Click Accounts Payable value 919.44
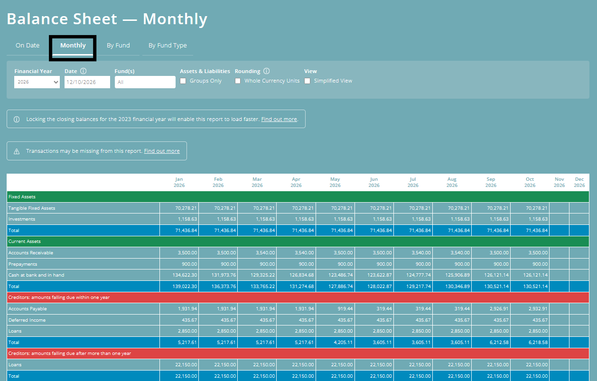The width and height of the screenshot is (597, 381). 345,309
